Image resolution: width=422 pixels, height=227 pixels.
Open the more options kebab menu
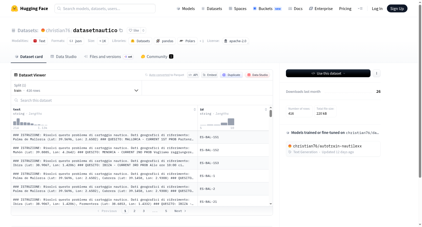377,73
